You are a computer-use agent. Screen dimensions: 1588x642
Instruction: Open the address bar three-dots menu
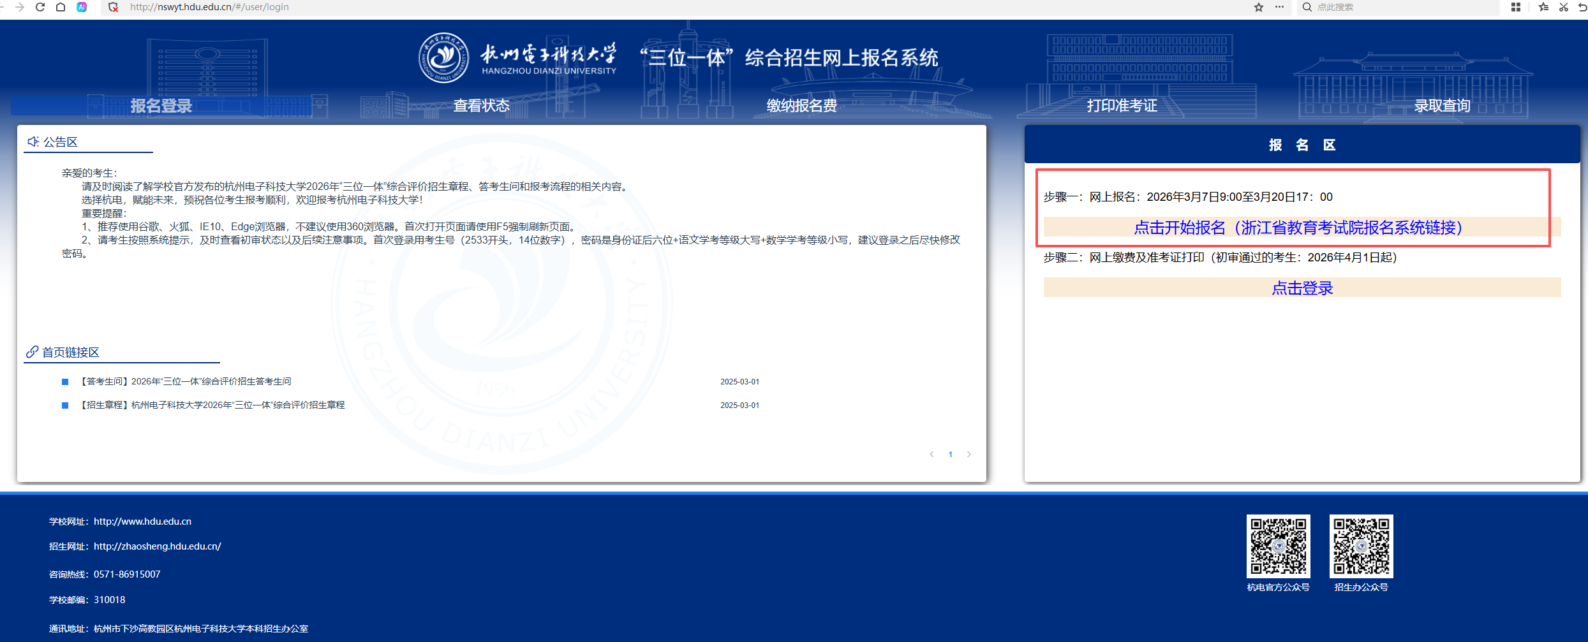tap(1279, 7)
